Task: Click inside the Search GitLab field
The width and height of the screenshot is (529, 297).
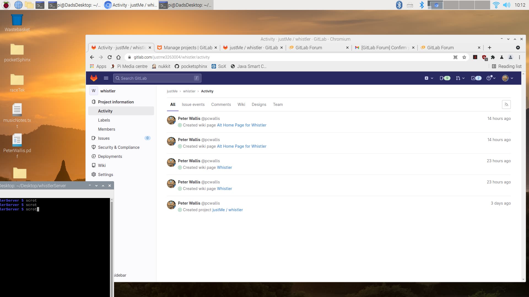Action: coord(157,78)
